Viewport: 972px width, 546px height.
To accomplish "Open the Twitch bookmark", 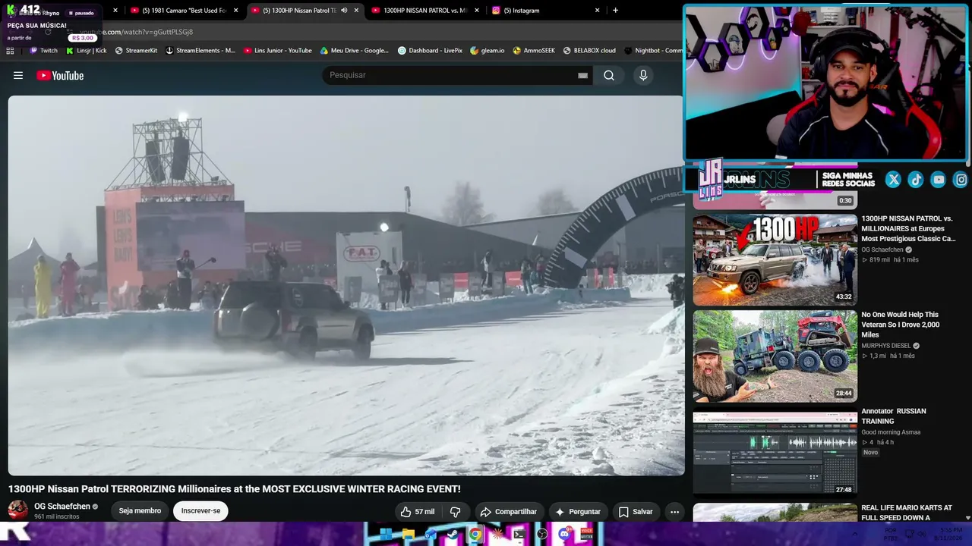I will click(x=43, y=51).
